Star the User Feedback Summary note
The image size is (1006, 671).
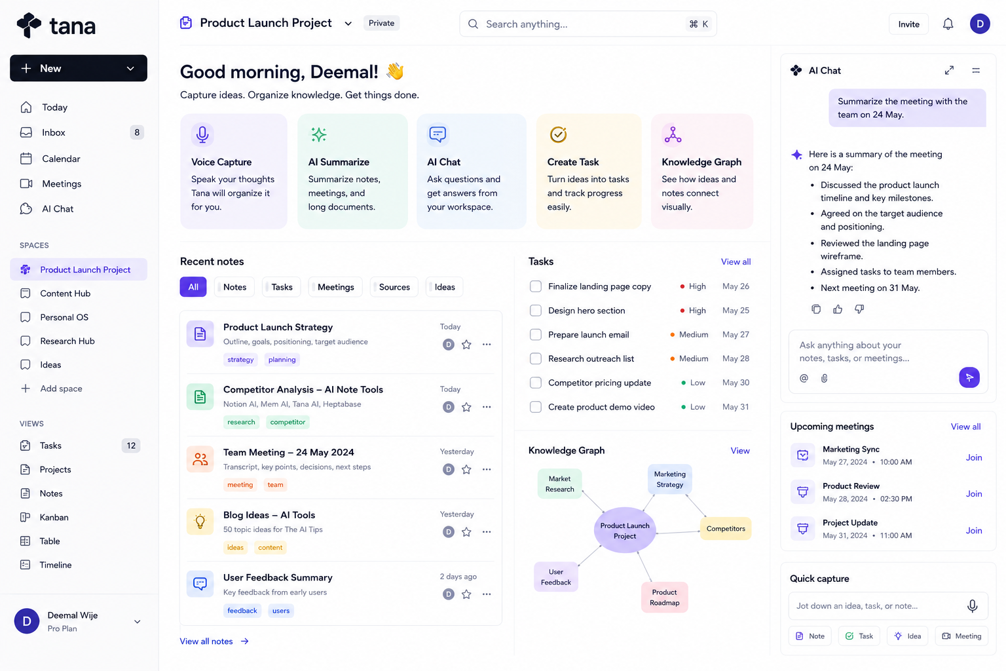point(466,594)
